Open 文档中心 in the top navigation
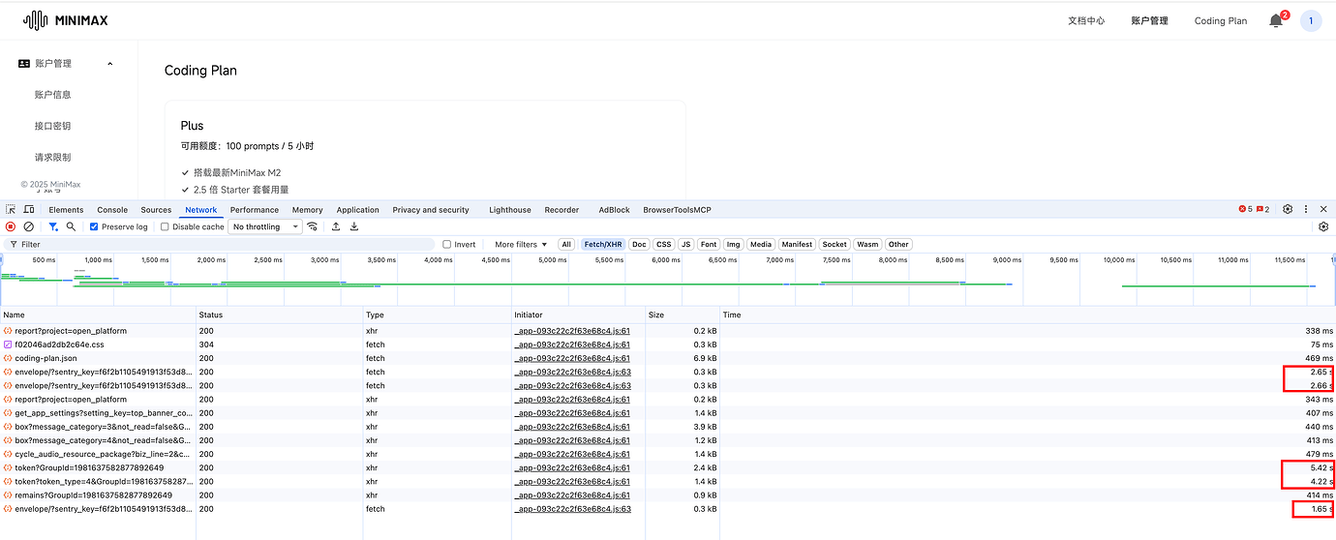1336x540 pixels. pyautogui.click(x=1086, y=20)
